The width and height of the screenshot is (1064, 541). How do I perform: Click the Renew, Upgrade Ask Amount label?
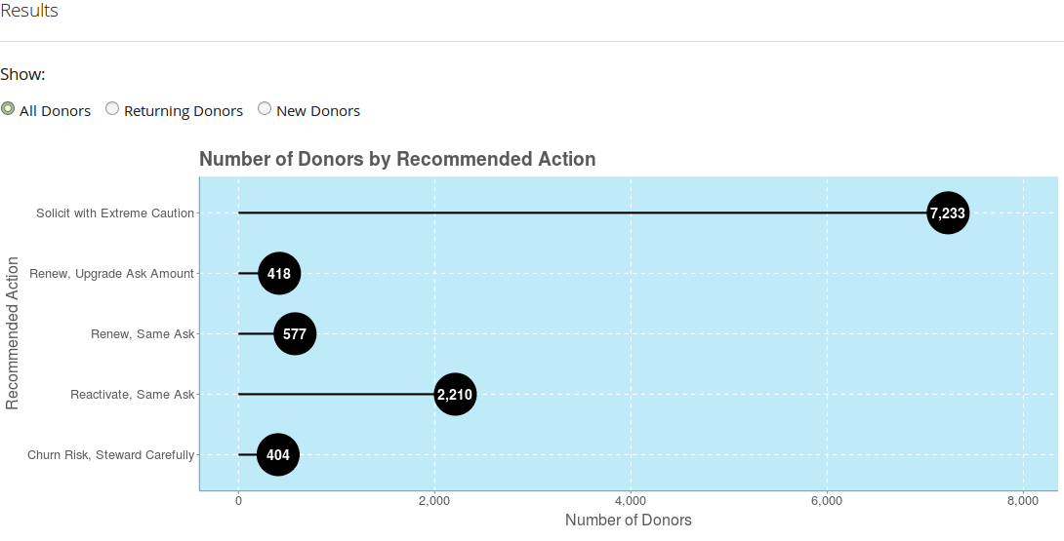(x=112, y=274)
